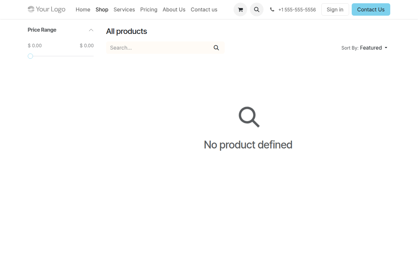The height and width of the screenshot is (261, 418).
Task: Open the Services menu item
Action: pyautogui.click(x=124, y=10)
